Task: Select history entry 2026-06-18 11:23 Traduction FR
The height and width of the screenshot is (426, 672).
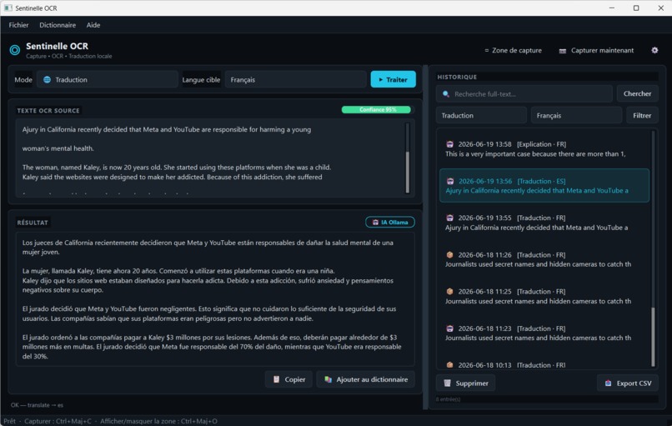Action: [x=544, y=333]
